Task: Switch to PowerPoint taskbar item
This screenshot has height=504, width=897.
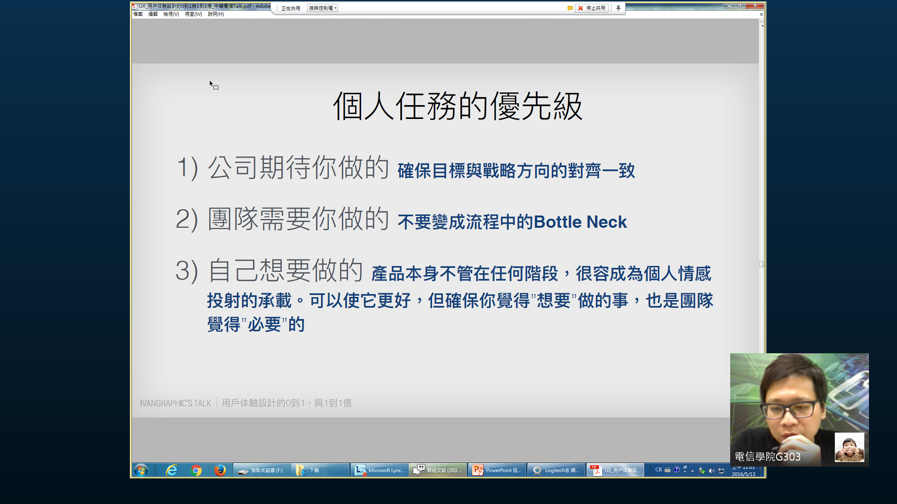Action: coord(497,470)
